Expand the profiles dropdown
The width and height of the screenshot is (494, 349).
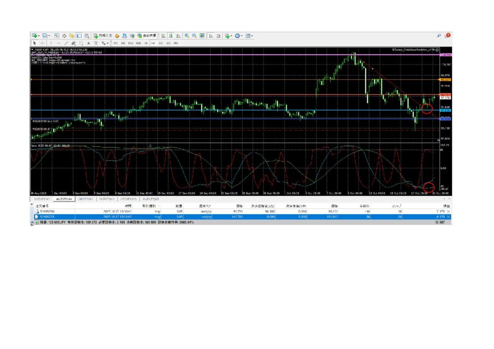pos(49,36)
